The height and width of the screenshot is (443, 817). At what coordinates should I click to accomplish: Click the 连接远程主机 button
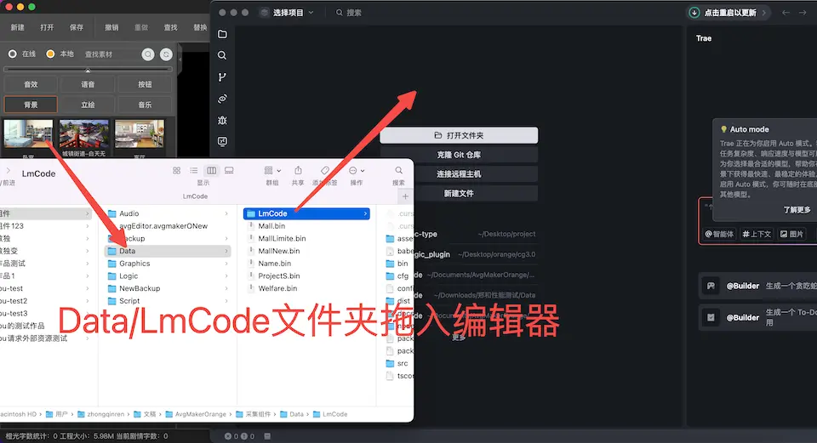(x=459, y=173)
